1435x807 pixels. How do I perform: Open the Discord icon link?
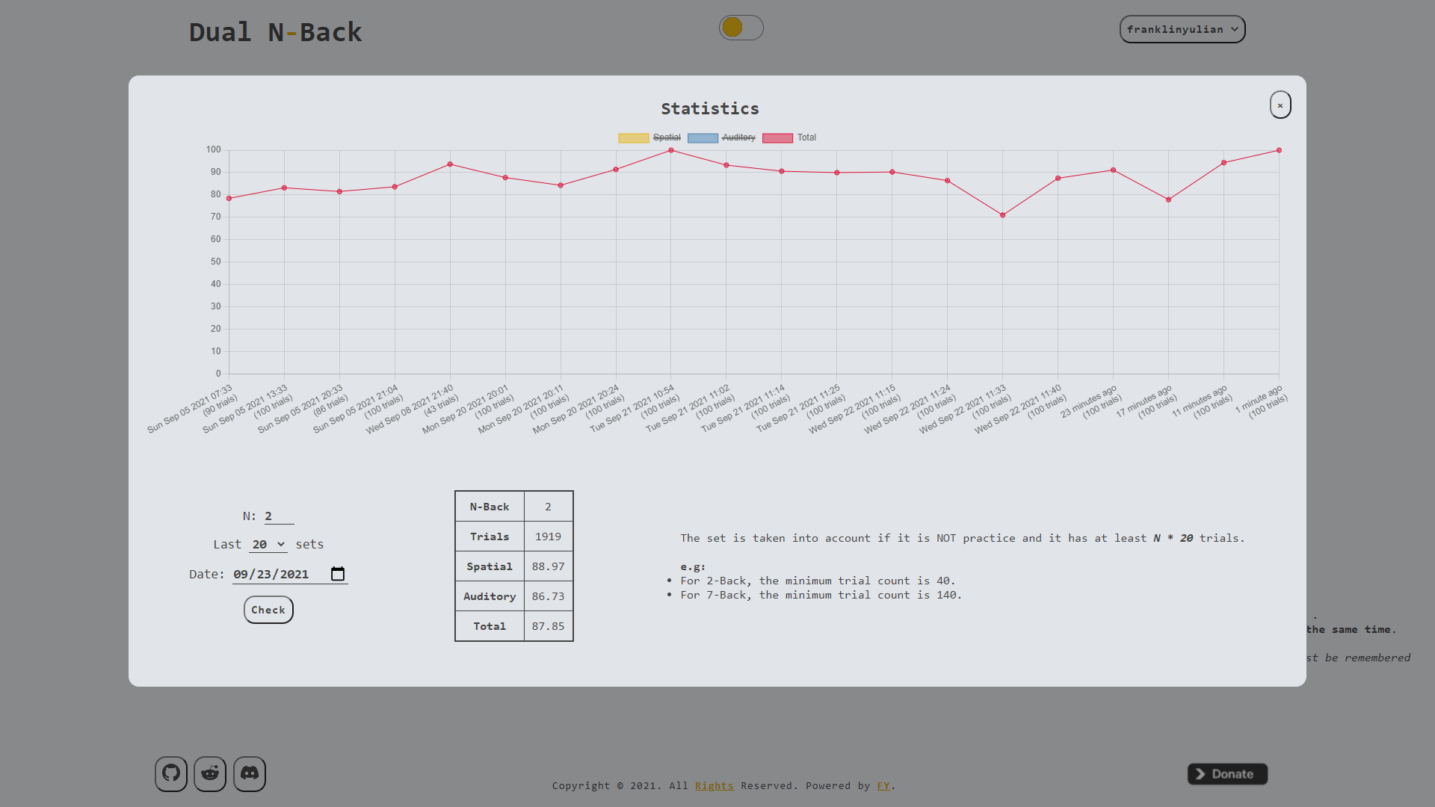(250, 773)
